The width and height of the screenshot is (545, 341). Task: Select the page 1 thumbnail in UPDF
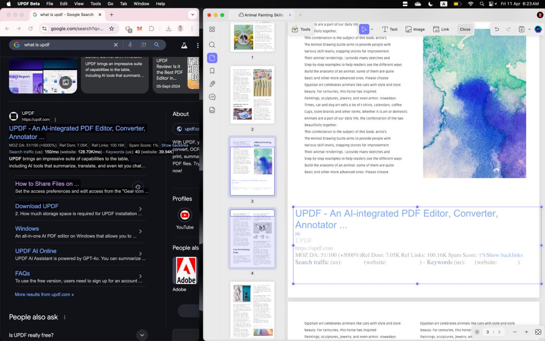click(x=252, y=37)
